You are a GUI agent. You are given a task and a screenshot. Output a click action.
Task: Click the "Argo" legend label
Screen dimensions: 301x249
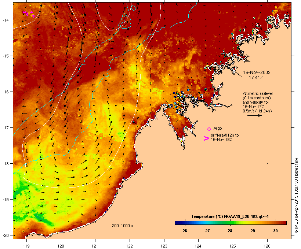pyautogui.click(x=218, y=128)
